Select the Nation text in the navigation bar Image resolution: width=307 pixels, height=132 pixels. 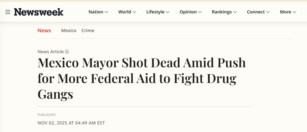(96, 12)
